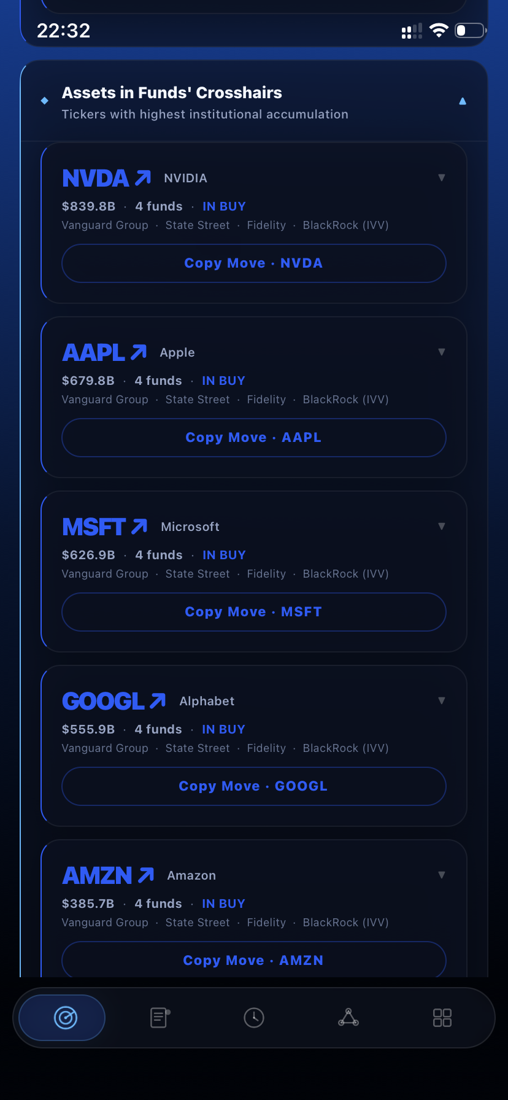Screen dimensions: 508x1100
Task: Click the GOOGL up-right arrow icon
Action: [x=158, y=701]
